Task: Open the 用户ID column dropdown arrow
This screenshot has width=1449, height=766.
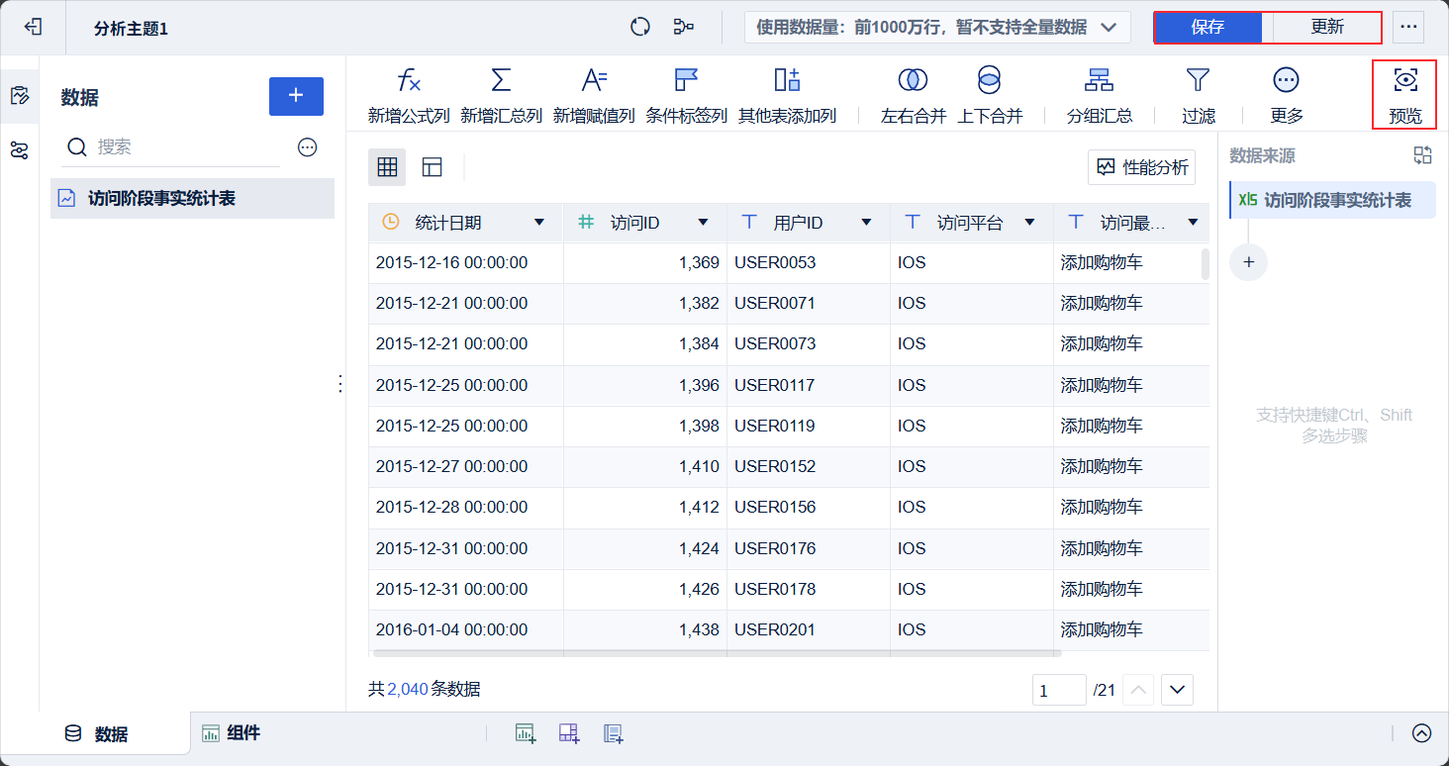Action: click(x=866, y=223)
